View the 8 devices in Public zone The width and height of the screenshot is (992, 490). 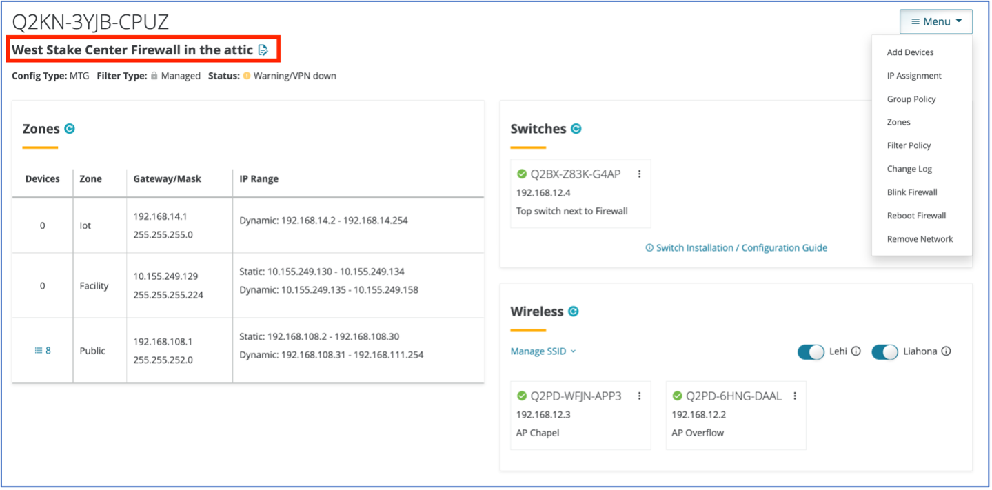(x=43, y=351)
